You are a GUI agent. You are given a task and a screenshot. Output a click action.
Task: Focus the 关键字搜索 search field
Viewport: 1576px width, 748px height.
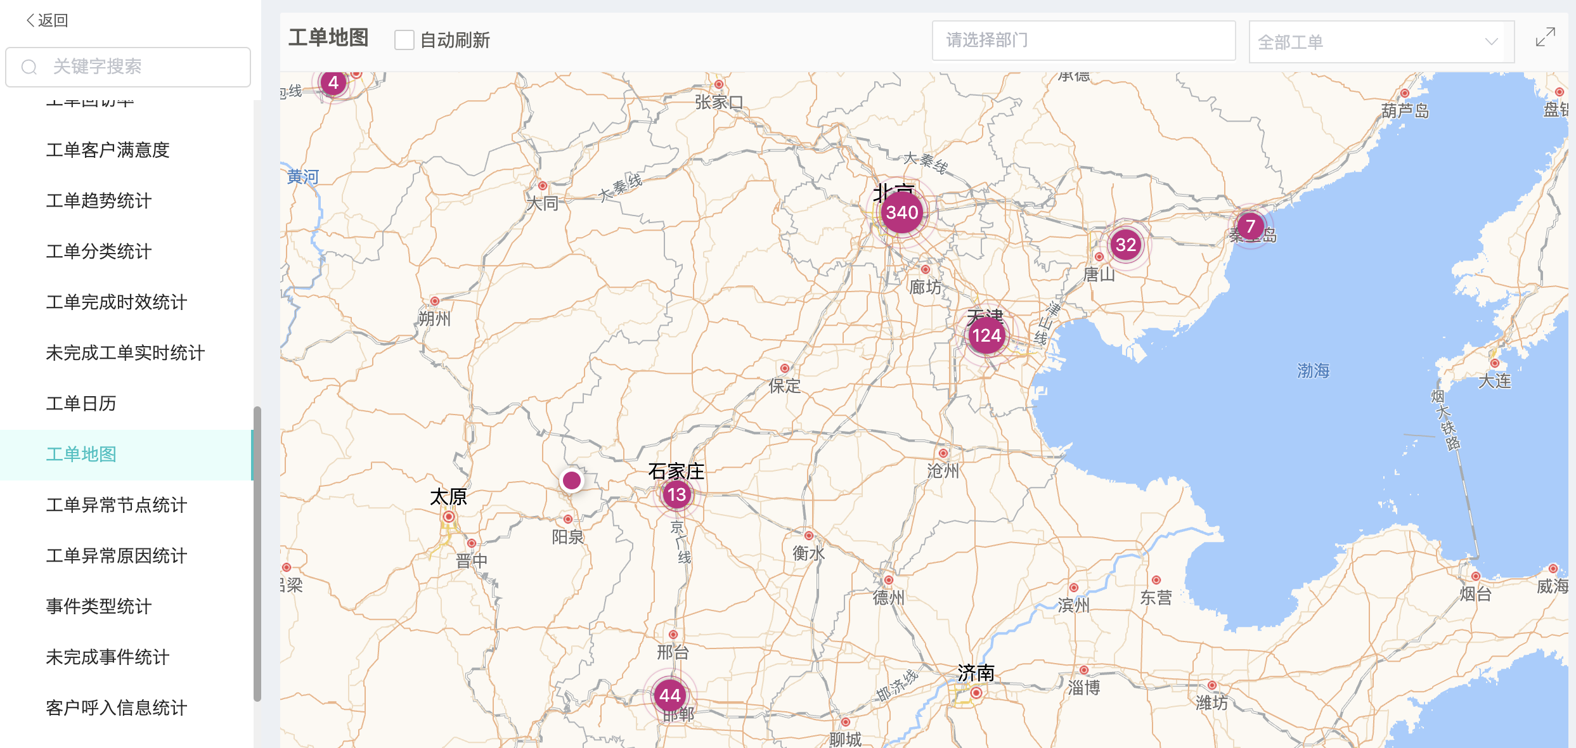[128, 67]
